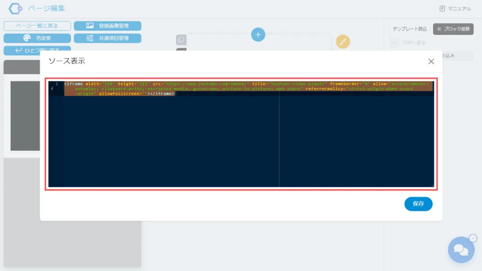Switch to ブロック並替 tab
482x271 pixels.
point(453,29)
